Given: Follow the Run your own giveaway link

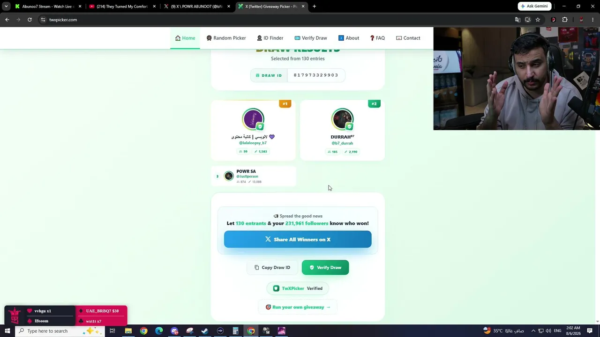Looking at the screenshot, I should pos(298,307).
